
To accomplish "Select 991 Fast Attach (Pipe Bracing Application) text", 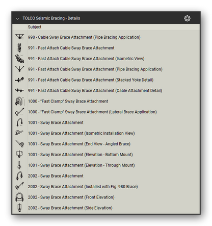I will point(95,69).
